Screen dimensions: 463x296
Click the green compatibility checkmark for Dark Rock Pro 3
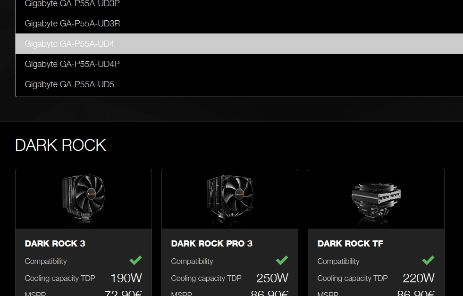pyautogui.click(x=282, y=260)
